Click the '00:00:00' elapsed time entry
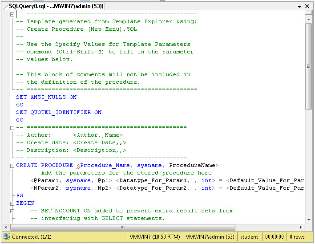The height and width of the screenshot is (244, 315). point(275,237)
